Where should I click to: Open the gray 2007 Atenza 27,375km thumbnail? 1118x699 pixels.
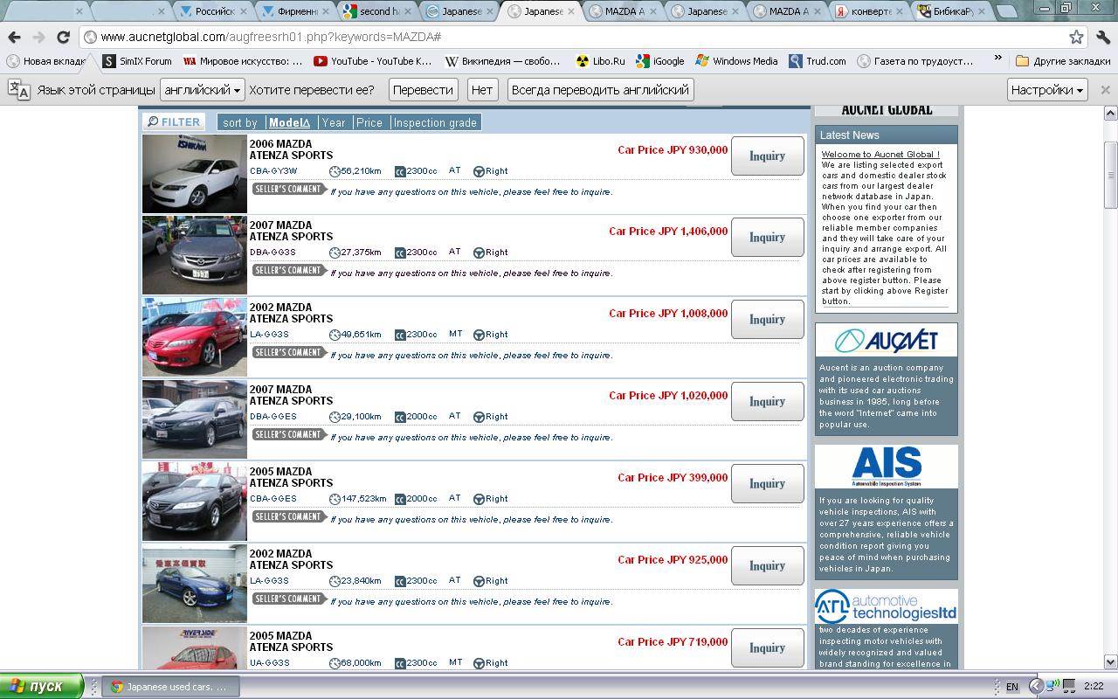(x=195, y=255)
